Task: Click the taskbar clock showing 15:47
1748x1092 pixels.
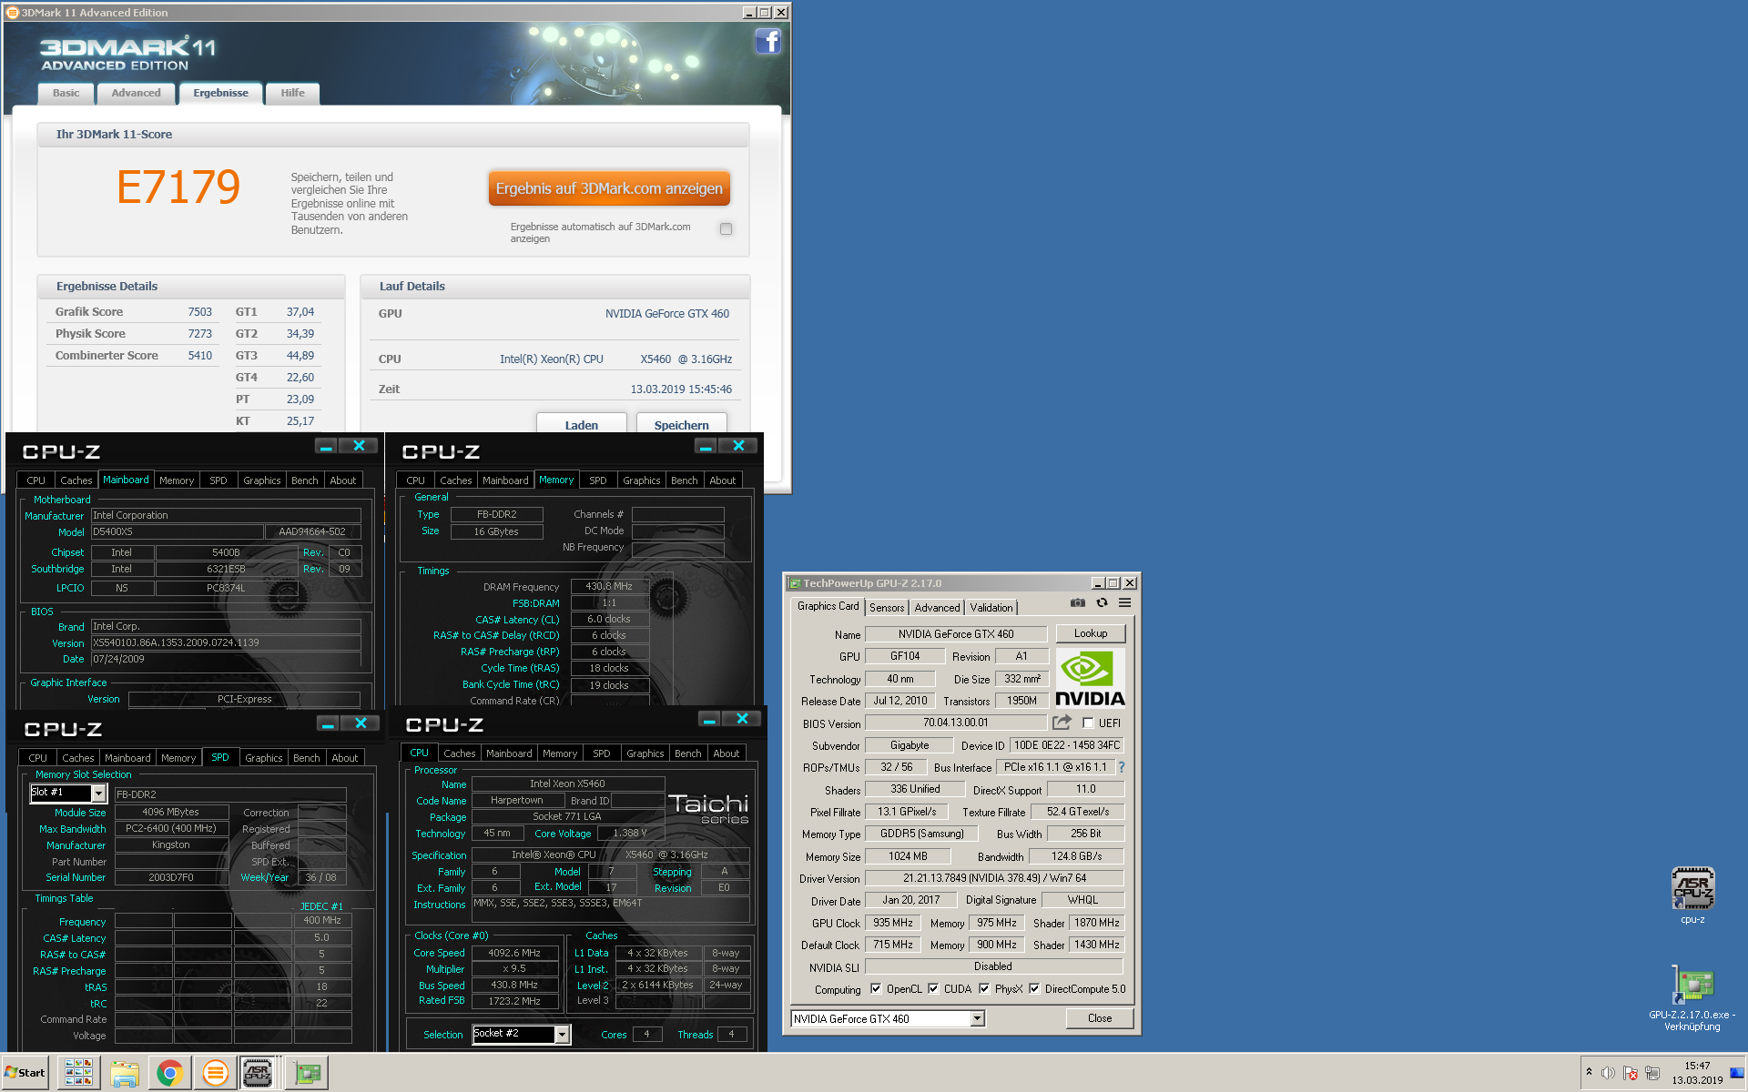Action: [x=1697, y=1074]
